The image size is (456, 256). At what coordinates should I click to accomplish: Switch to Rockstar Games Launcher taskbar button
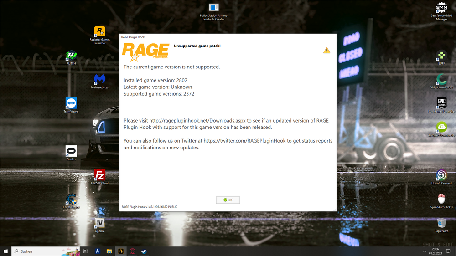pyautogui.click(x=121, y=251)
